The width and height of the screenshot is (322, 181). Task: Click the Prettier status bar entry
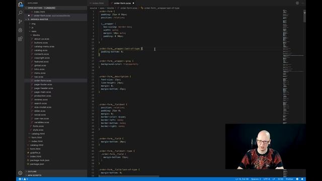pos(289,179)
